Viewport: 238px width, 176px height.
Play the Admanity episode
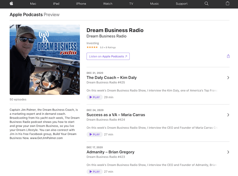click(95, 172)
